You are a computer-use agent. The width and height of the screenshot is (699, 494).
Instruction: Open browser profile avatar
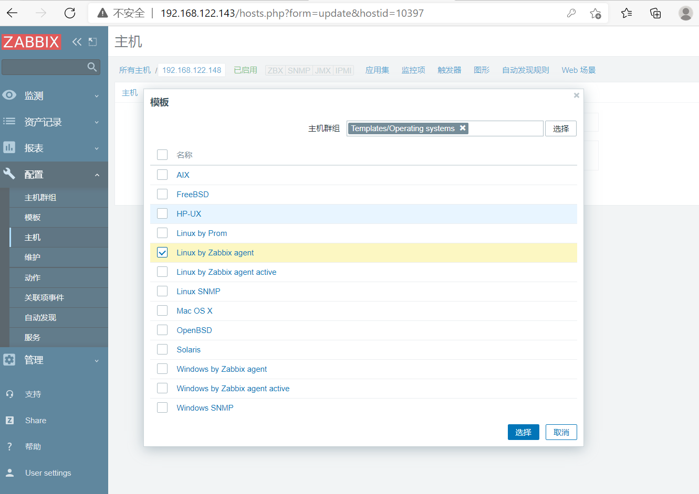[685, 13]
